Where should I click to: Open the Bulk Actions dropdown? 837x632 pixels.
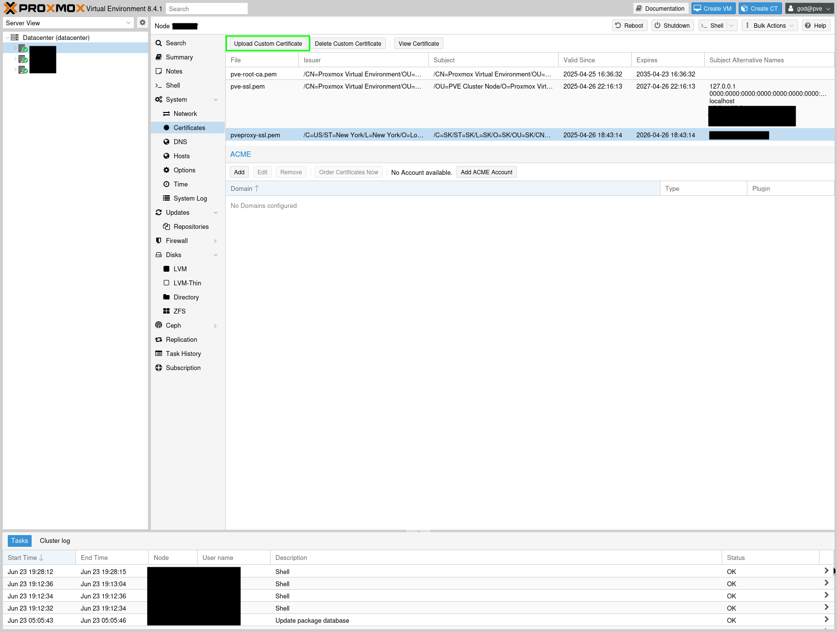[x=769, y=26]
